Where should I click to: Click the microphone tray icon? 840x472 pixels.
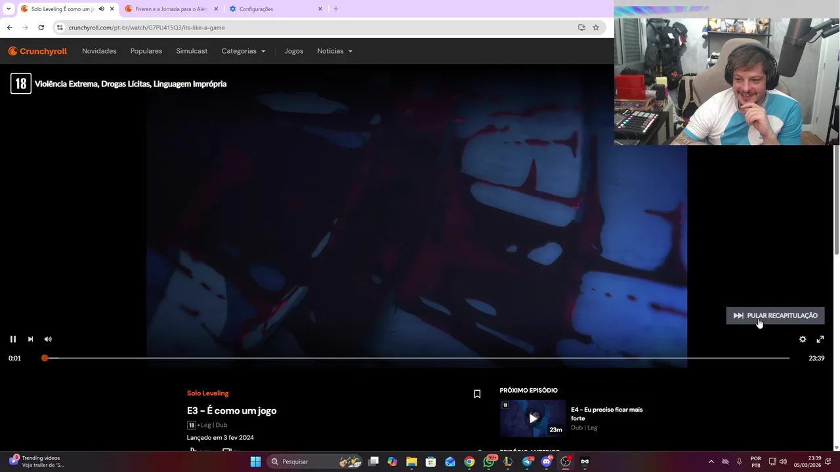740,462
